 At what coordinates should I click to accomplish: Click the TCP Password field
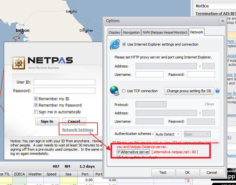coord(201,121)
